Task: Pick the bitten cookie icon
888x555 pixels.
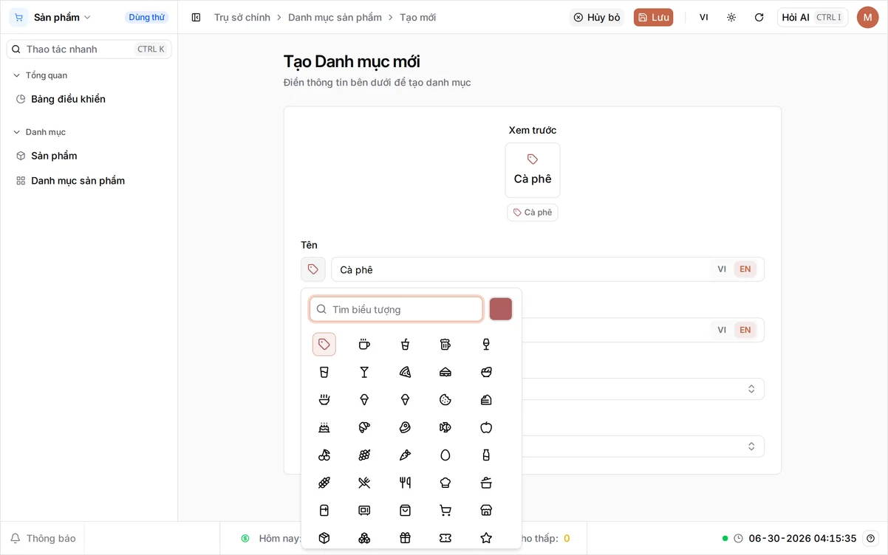Action: tap(445, 399)
